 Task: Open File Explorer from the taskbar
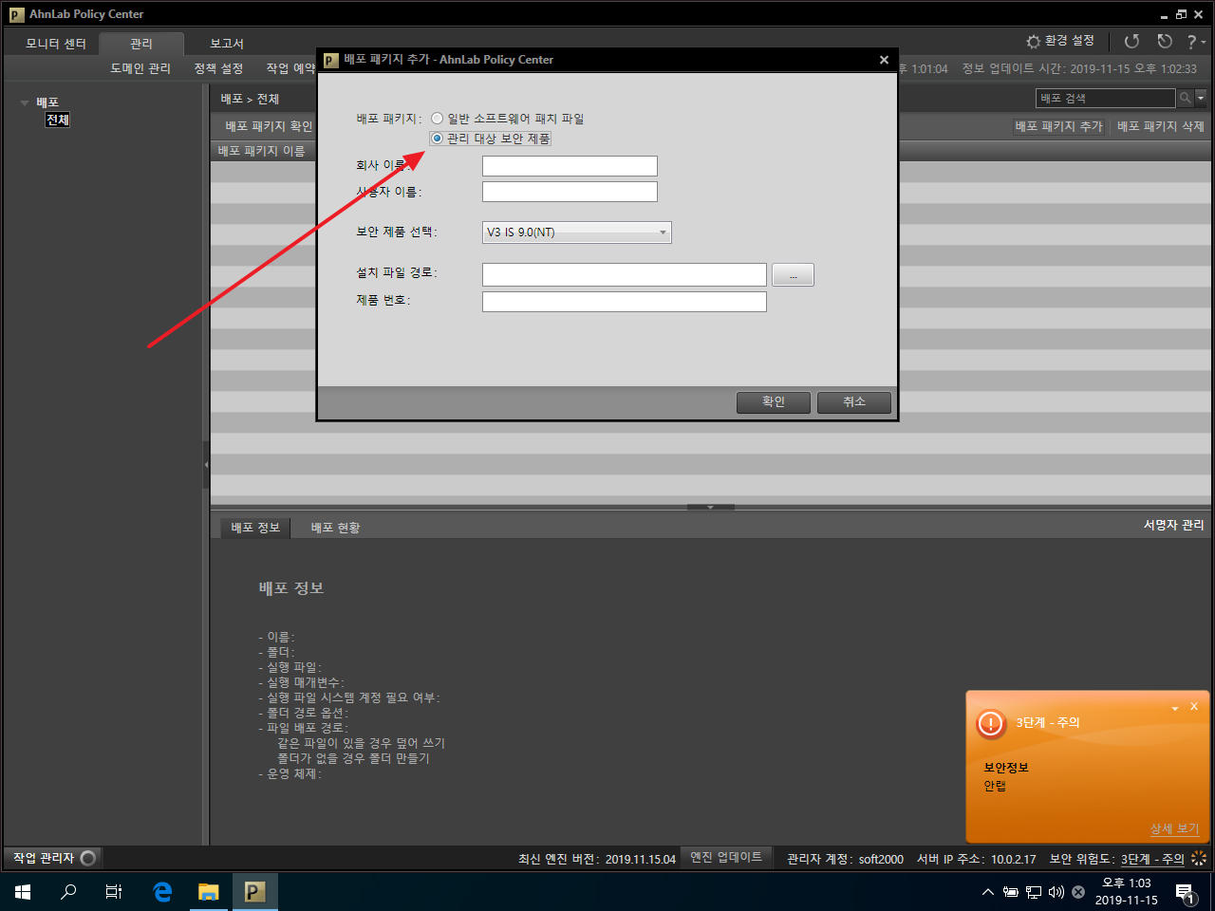pos(208,892)
